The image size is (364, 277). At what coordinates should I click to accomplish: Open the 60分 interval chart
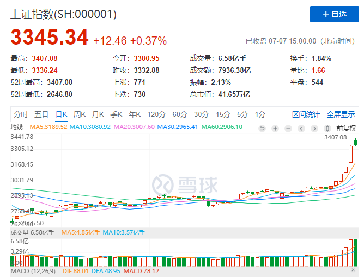(x=180, y=114)
